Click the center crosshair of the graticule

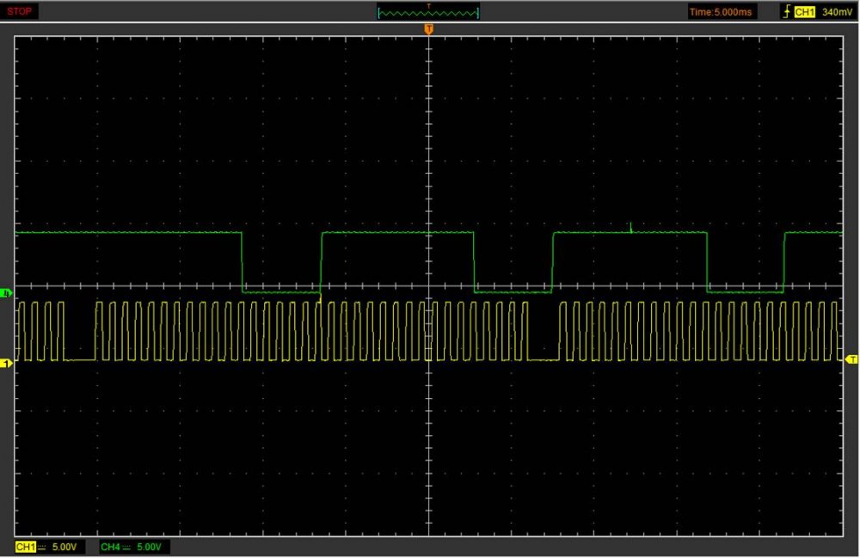(x=428, y=286)
